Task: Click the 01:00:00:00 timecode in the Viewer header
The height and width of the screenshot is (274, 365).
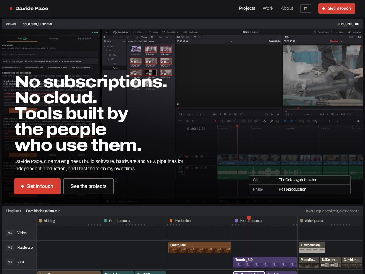Action: (x=348, y=24)
